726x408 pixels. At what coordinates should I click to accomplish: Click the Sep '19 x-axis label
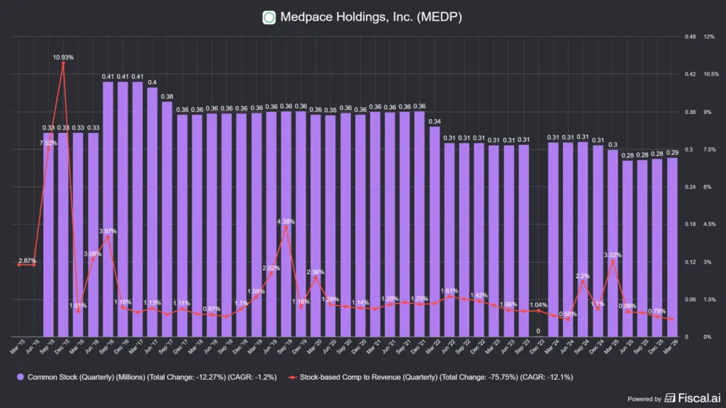coord(285,346)
